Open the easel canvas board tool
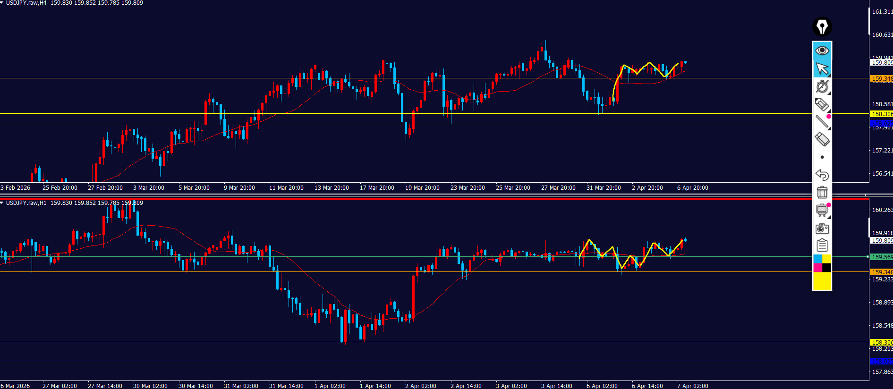The image size is (893, 389). pos(822,210)
